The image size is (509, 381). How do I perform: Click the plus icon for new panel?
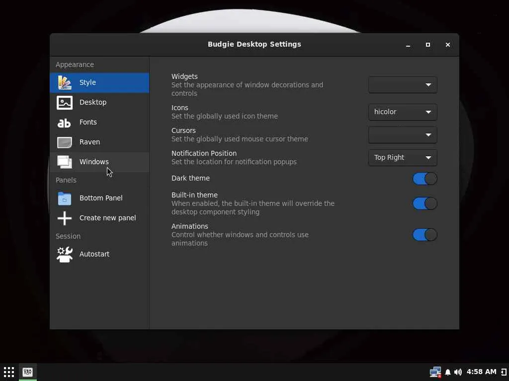click(x=64, y=218)
